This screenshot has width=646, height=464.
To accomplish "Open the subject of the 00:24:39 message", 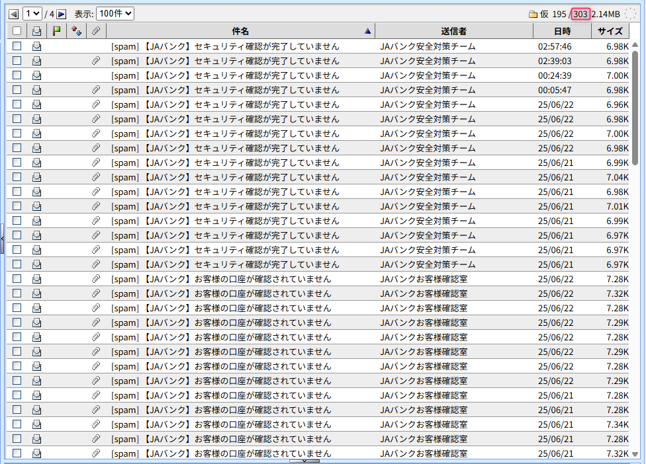I will pos(225,76).
